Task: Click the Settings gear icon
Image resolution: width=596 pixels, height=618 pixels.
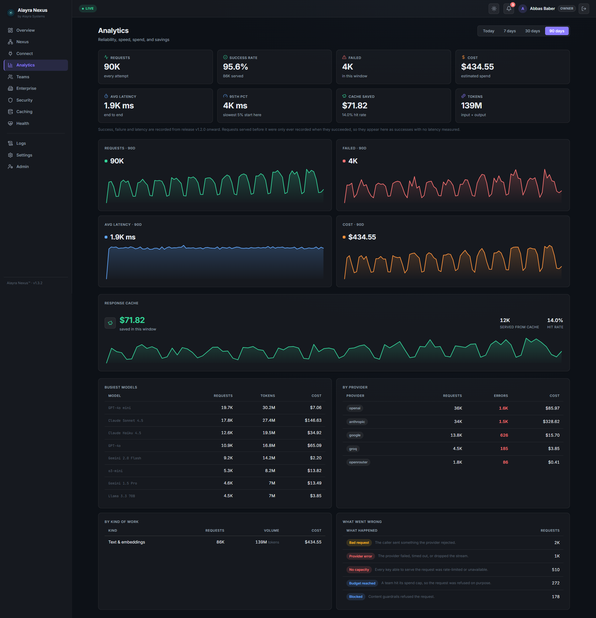Action: (x=11, y=155)
